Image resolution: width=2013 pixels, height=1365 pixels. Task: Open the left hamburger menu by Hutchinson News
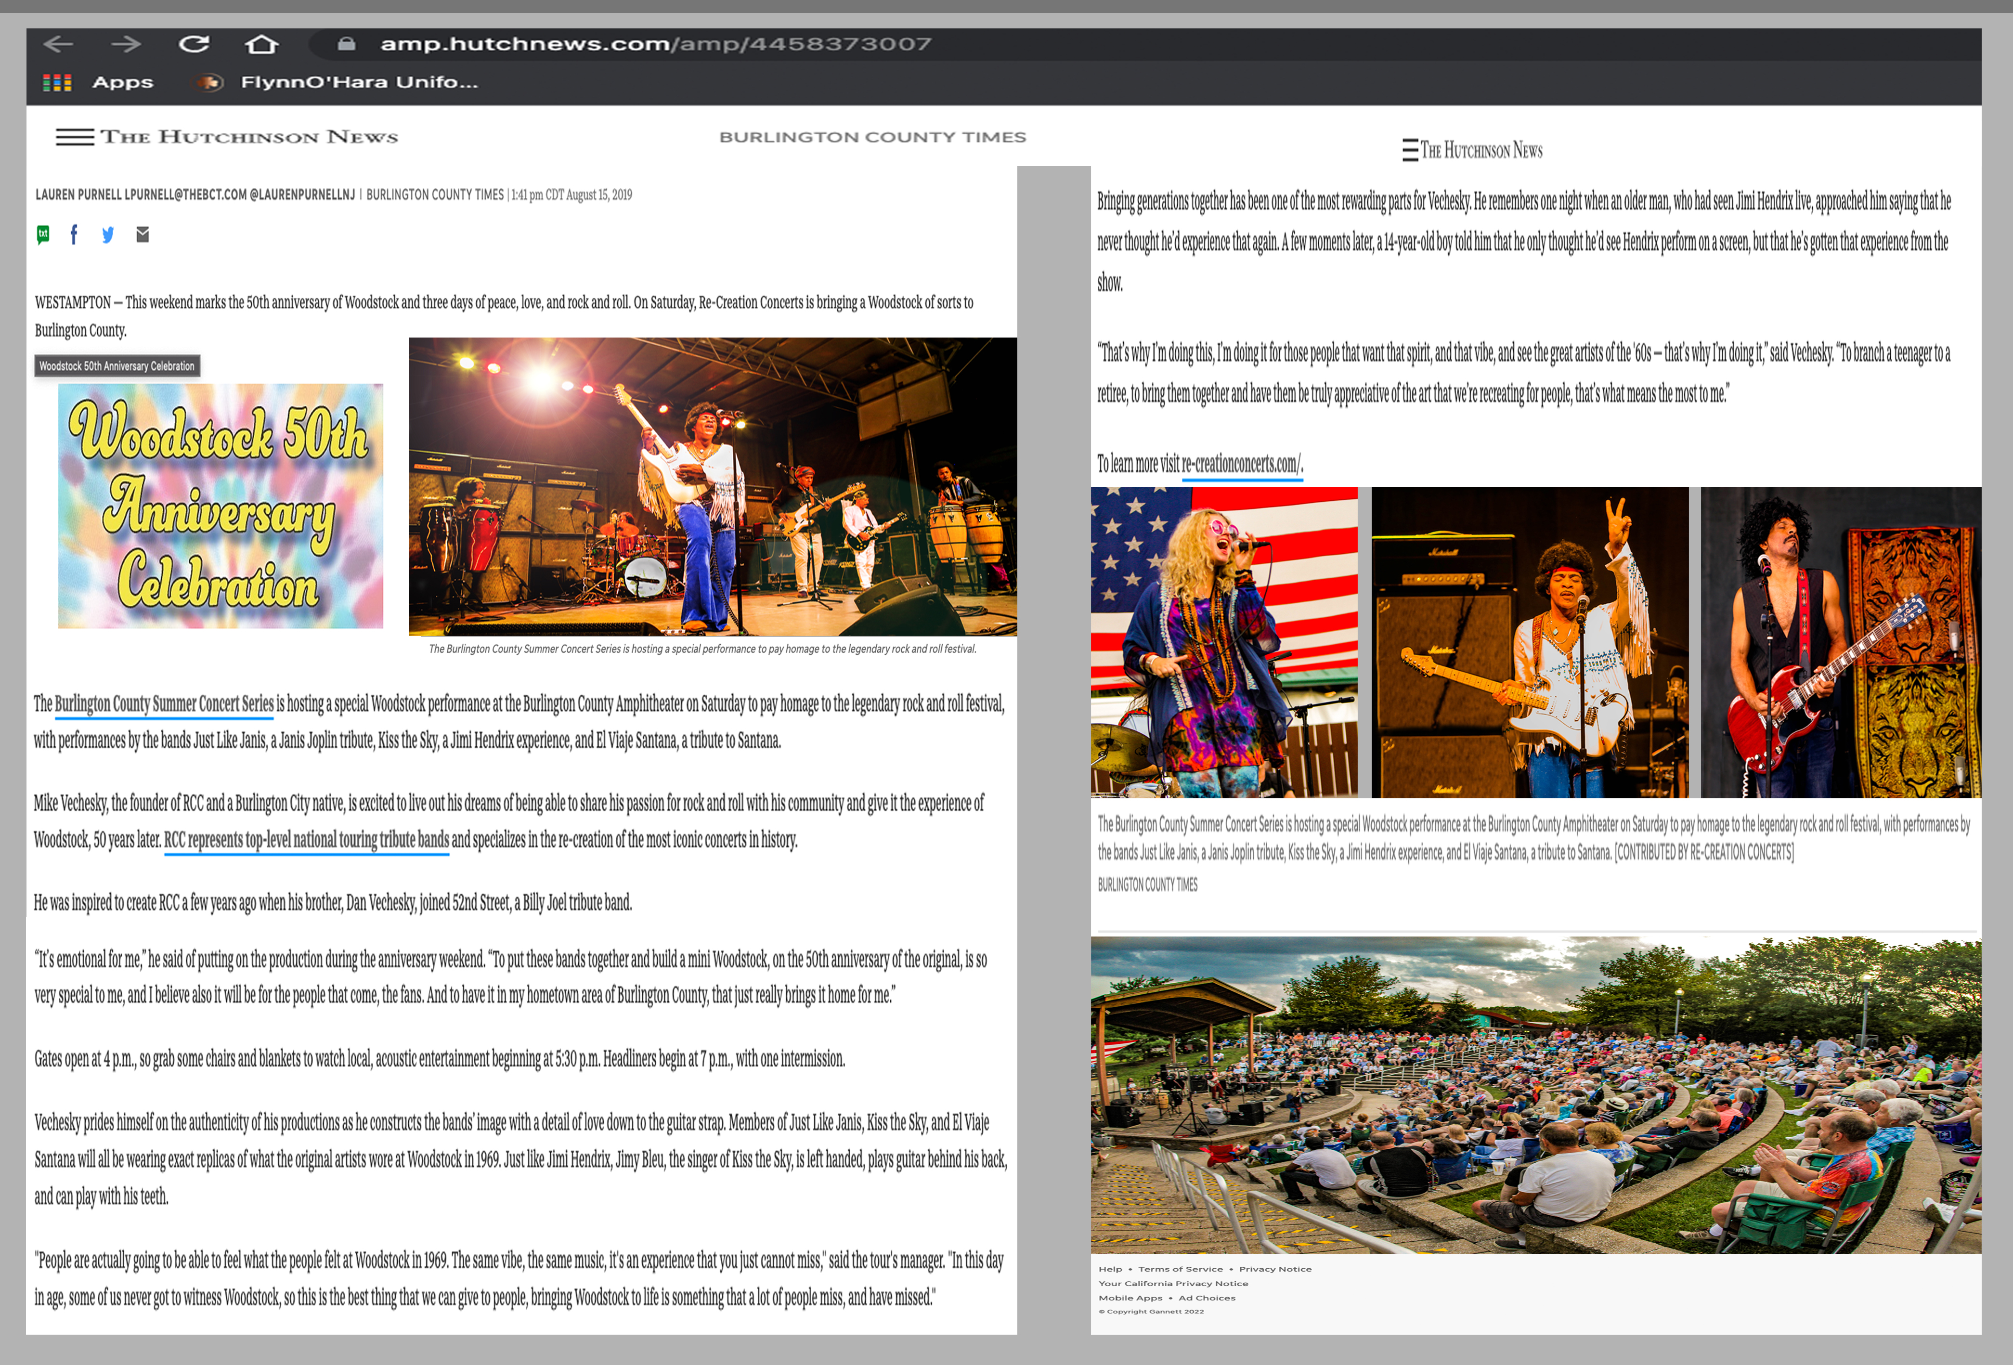75,137
